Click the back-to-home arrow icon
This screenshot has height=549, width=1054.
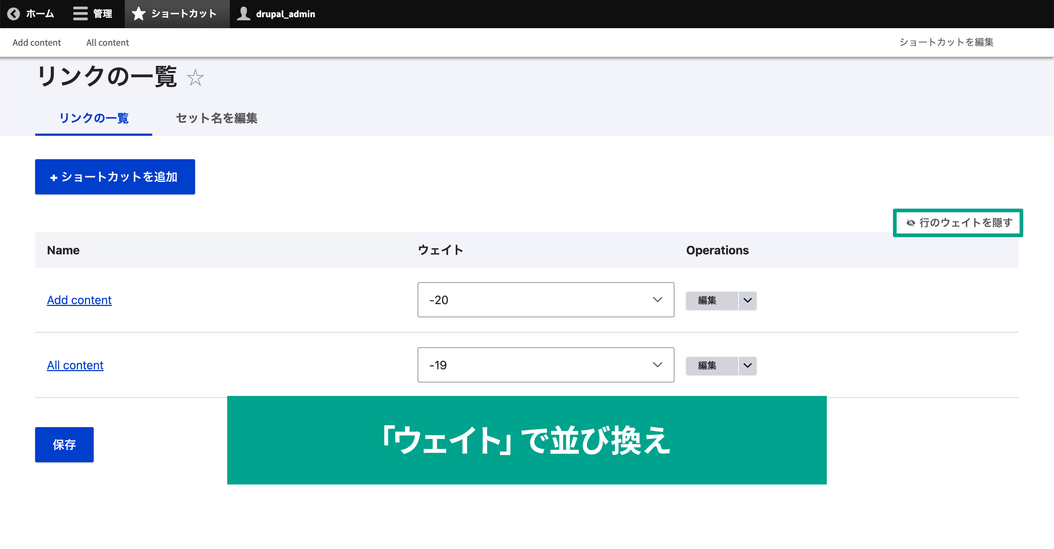14,14
